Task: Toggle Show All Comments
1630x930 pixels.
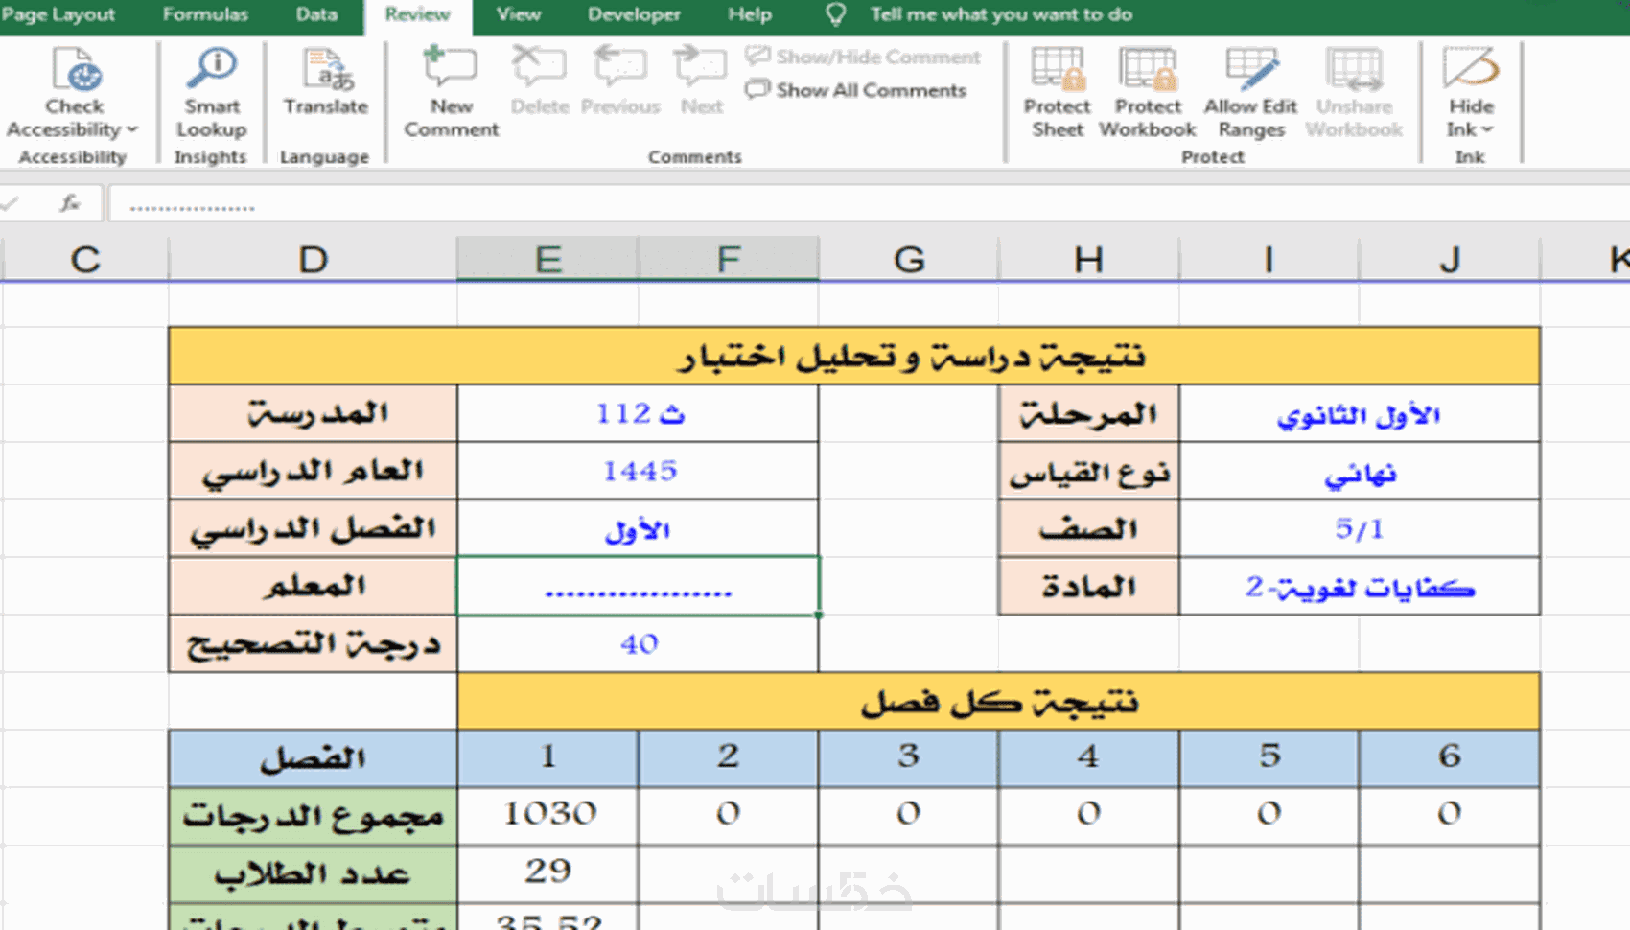Action: click(856, 90)
